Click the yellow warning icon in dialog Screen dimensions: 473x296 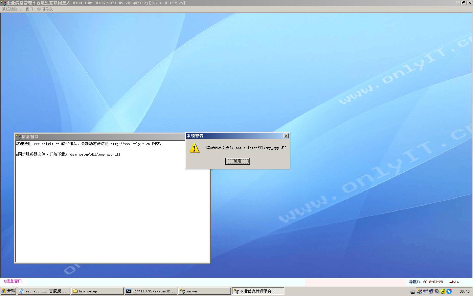[194, 148]
